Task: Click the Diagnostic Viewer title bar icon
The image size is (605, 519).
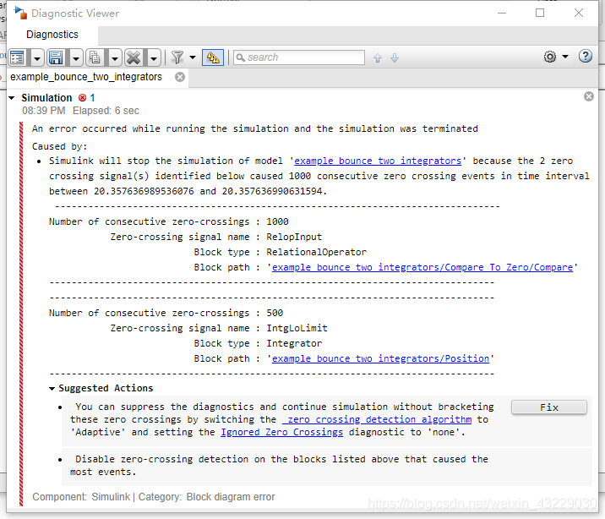Action: pyautogui.click(x=20, y=13)
